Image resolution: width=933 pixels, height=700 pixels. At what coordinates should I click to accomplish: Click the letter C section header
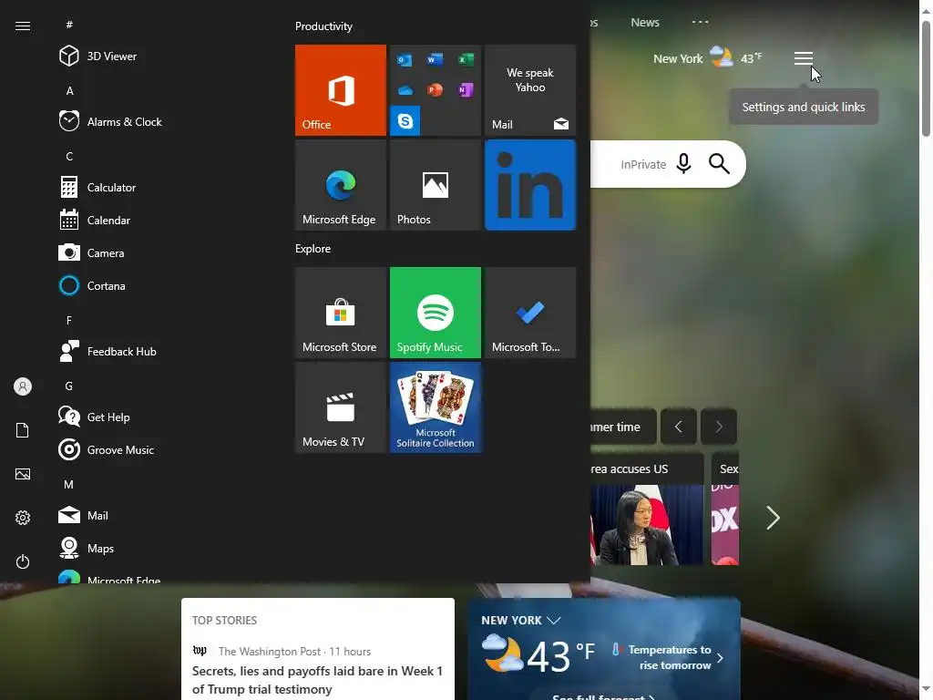point(69,156)
